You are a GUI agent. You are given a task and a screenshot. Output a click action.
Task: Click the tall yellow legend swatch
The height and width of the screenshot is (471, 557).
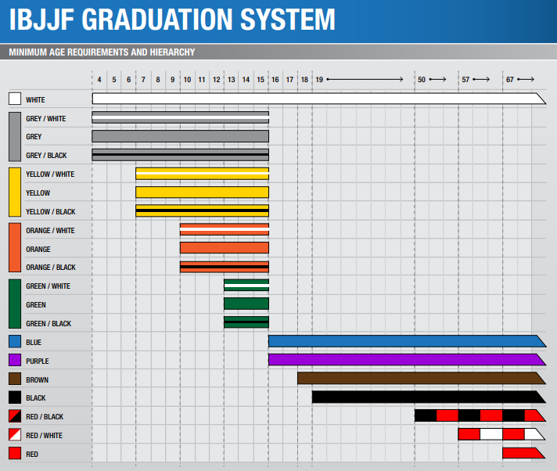click(x=15, y=192)
